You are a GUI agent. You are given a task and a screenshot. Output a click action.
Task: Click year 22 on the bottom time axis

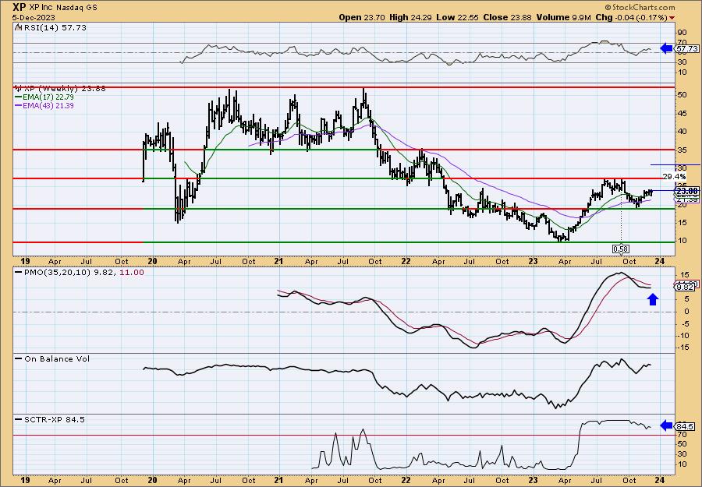point(406,480)
